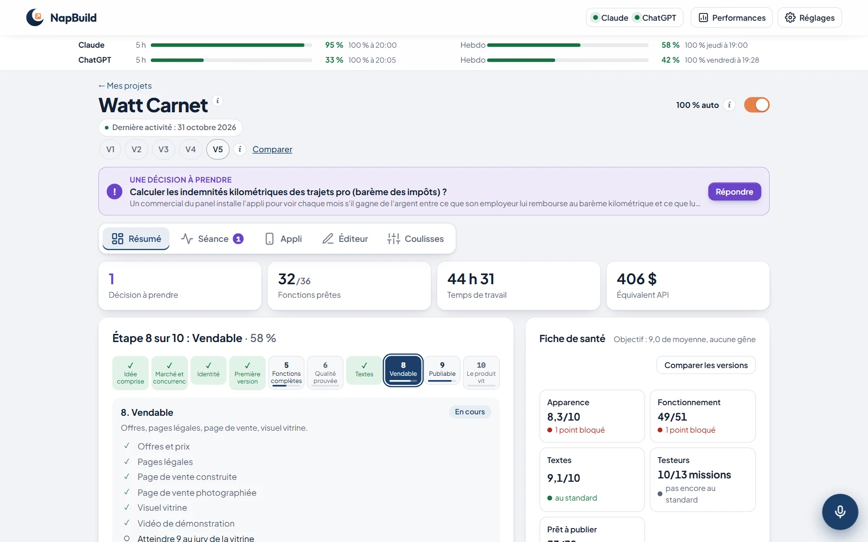Click the Éditeur pencil icon
The image size is (868, 542).
(328, 239)
